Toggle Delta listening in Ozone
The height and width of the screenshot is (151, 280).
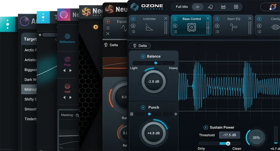pyautogui.click(x=140, y=46)
